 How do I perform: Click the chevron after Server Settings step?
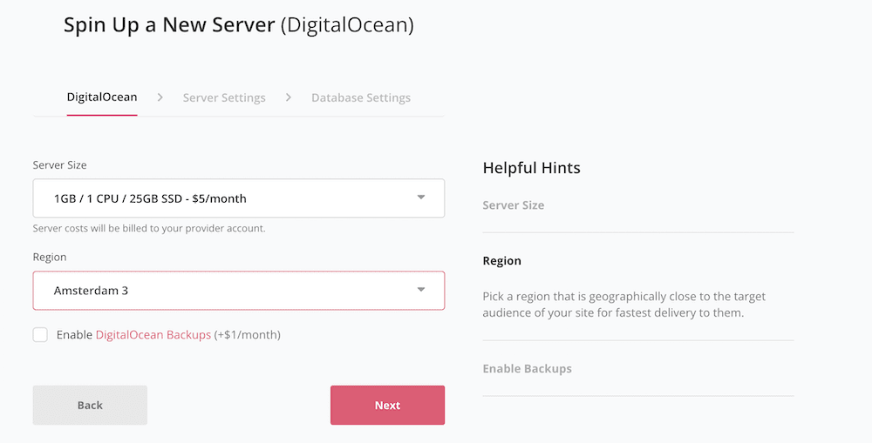(x=288, y=97)
